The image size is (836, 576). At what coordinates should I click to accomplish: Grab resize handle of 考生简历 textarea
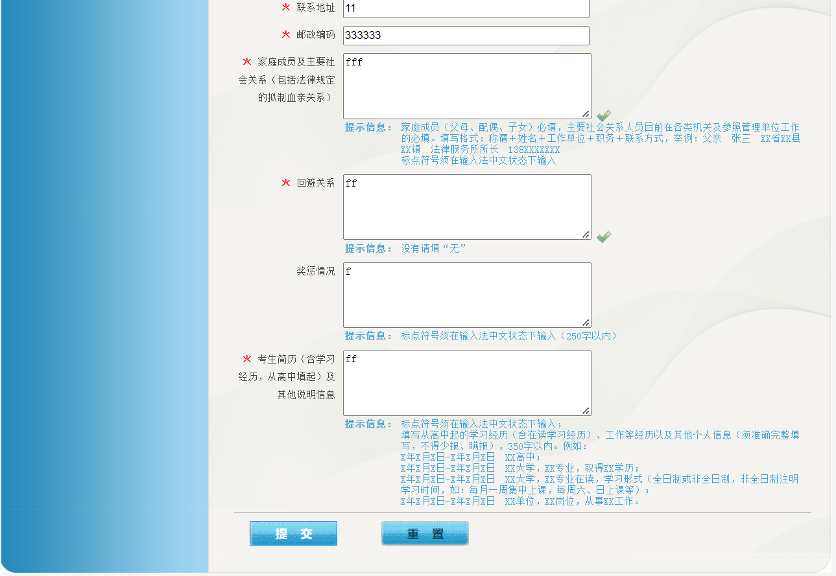pyautogui.click(x=586, y=411)
